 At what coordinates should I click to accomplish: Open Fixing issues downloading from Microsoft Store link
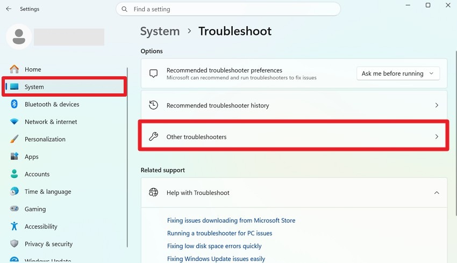(x=231, y=220)
